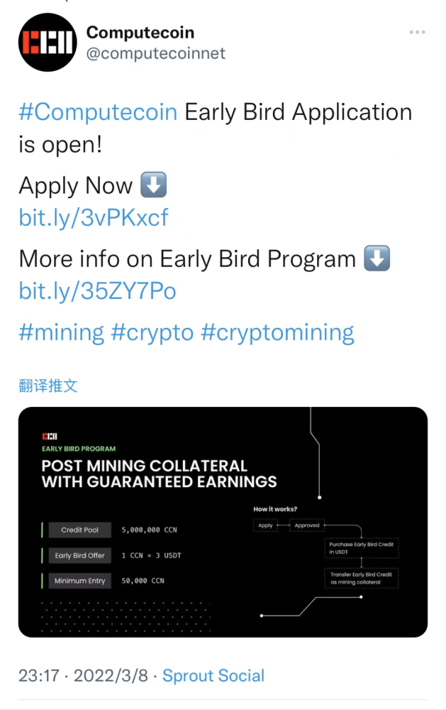
Task: Open the Computecoin profile avatar
Action: pyautogui.click(x=47, y=43)
